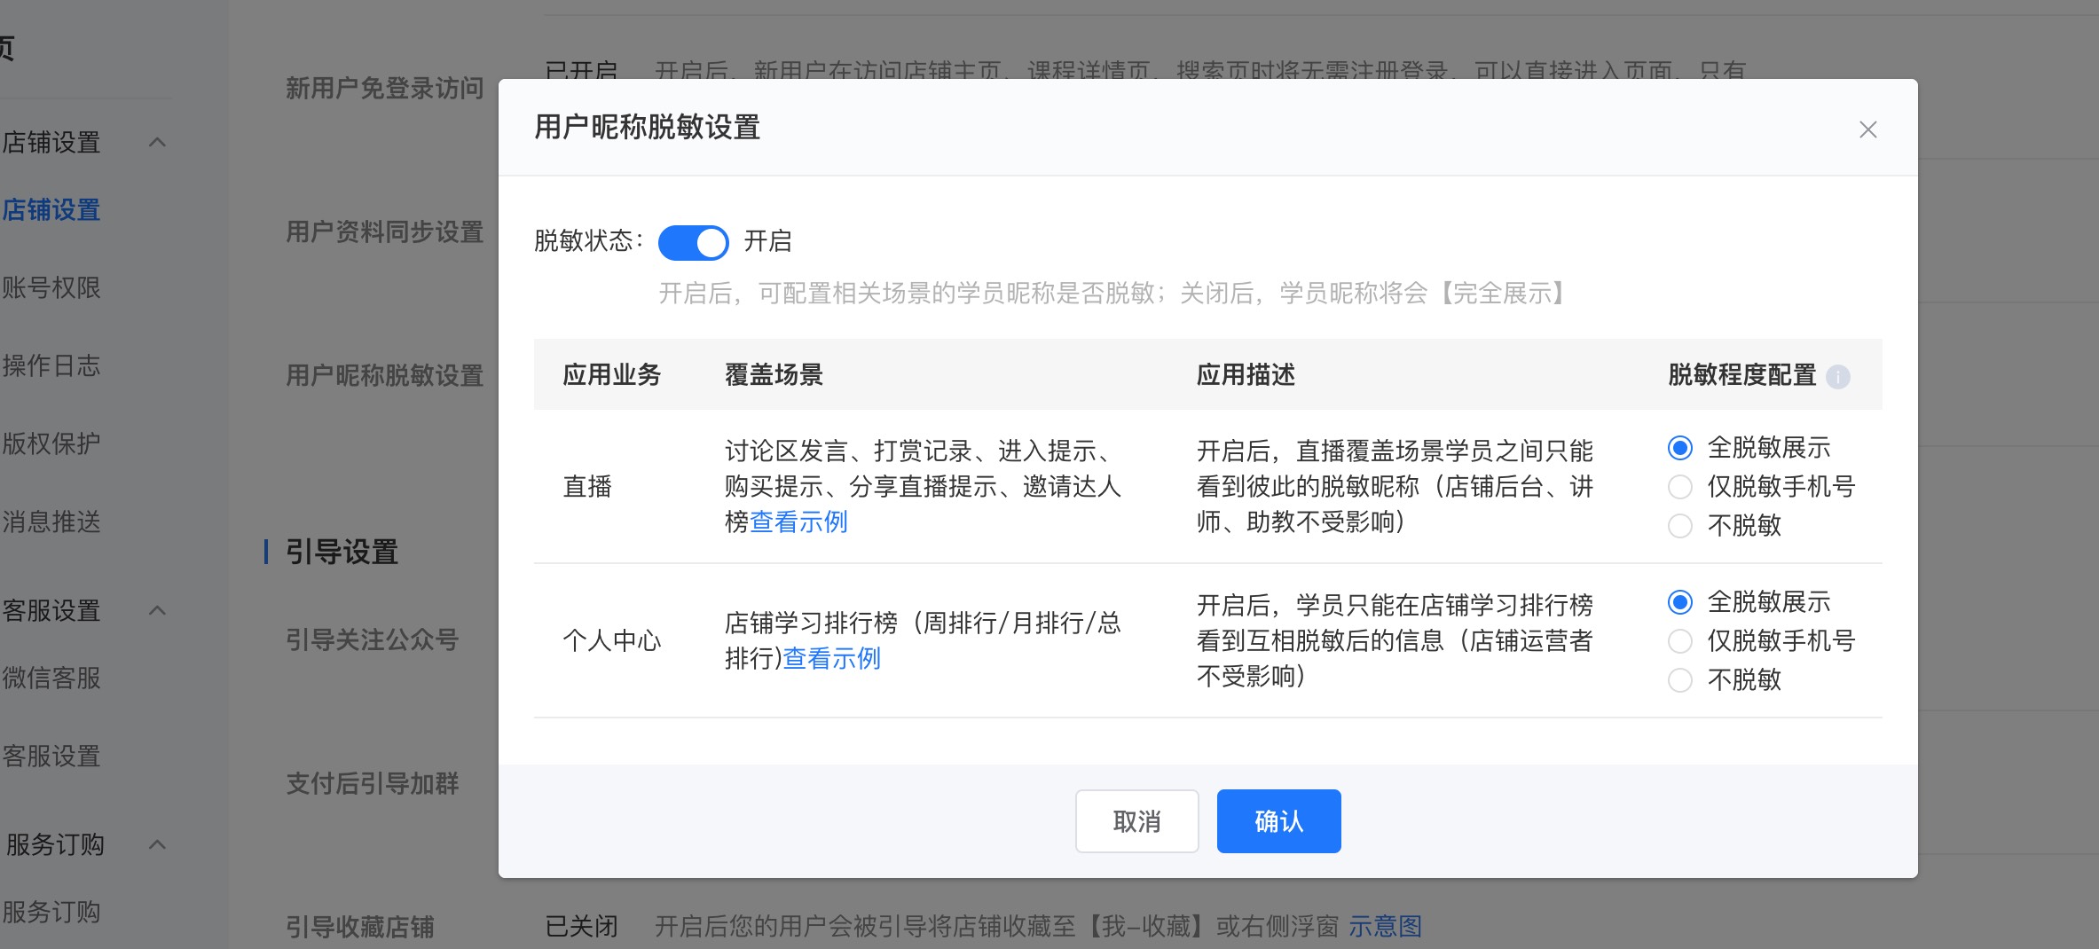Click the 开启 label beside the switch
Image resolution: width=2099 pixels, height=949 pixels.
tap(767, 241)
